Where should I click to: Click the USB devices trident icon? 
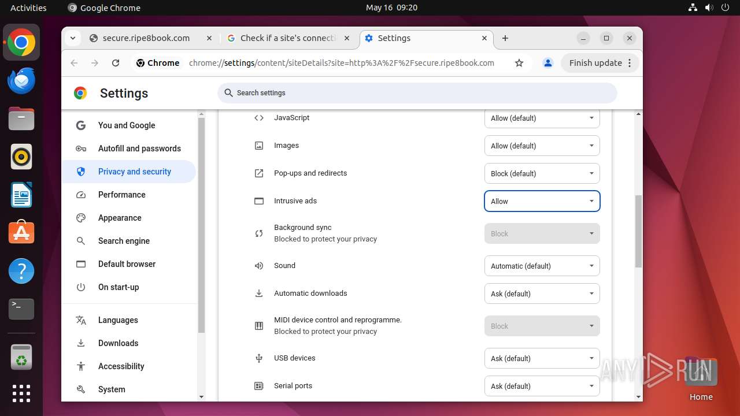(259, 358)
